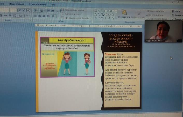
Task: Select the Oval shape
Action: tap(109, 11)
